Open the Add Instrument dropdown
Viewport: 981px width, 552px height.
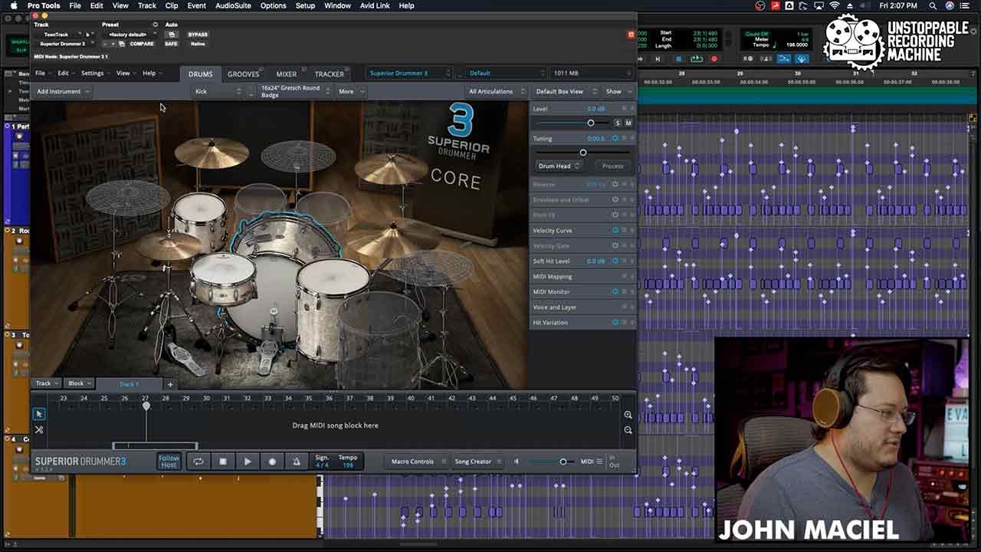(x=63, y=91)
